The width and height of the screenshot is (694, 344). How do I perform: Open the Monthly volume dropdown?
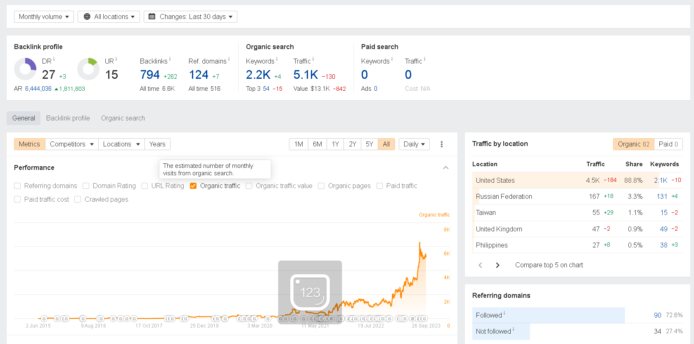pos(44,16)
